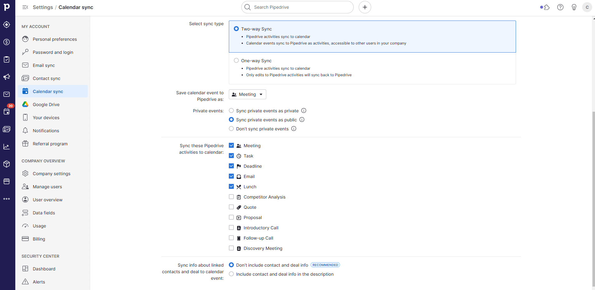Screen dimensions: 595x290
Task: Show info for don't sync private events
Action: coord(294,129)
